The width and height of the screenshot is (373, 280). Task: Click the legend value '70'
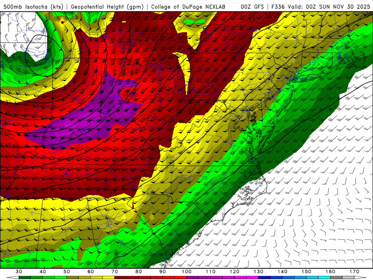coord(115,272)
